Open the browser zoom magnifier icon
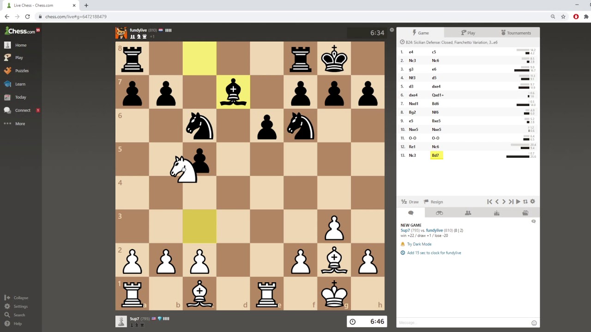The width and height of the screenshot is (591, 332). point(553,17)
